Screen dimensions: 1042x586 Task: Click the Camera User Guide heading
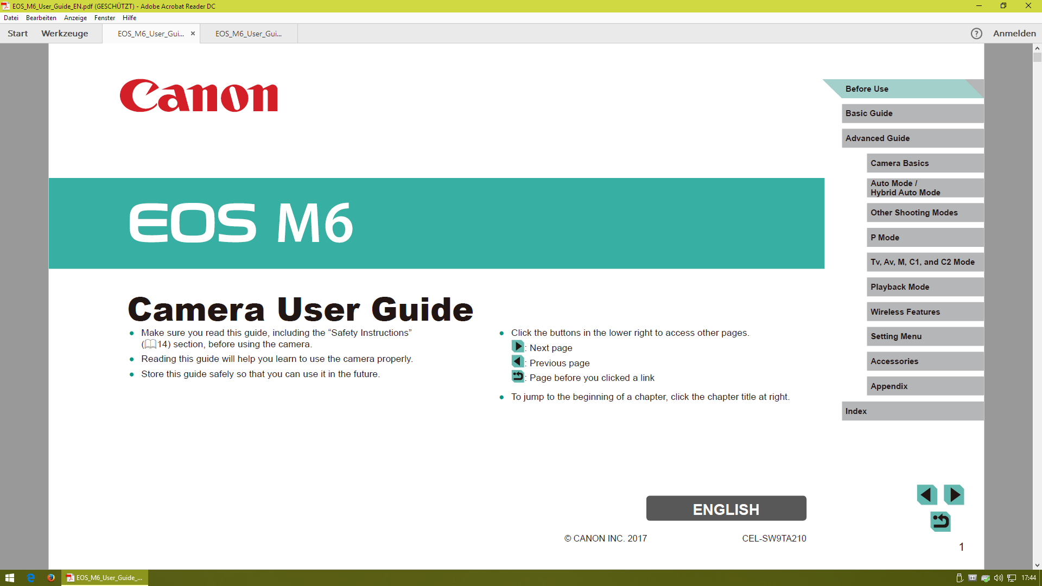tap(301, 310)
